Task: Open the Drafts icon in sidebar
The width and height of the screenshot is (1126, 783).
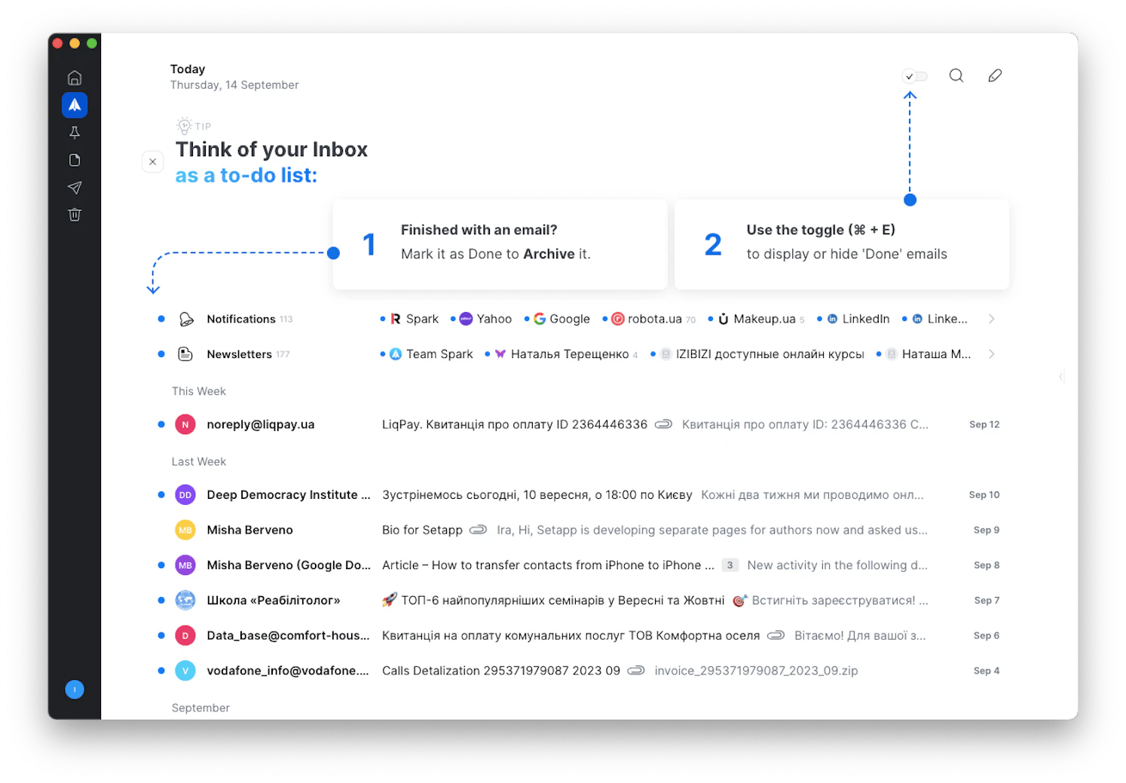Action: tap(75, 160)
